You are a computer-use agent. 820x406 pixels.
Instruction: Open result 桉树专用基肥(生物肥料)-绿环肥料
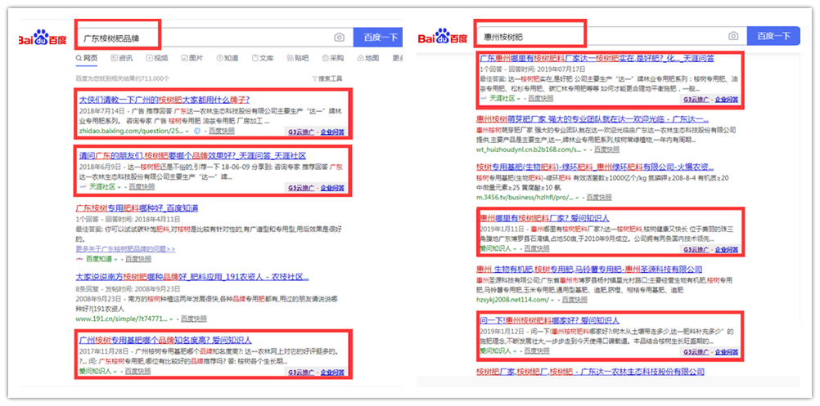click(595, 167)
